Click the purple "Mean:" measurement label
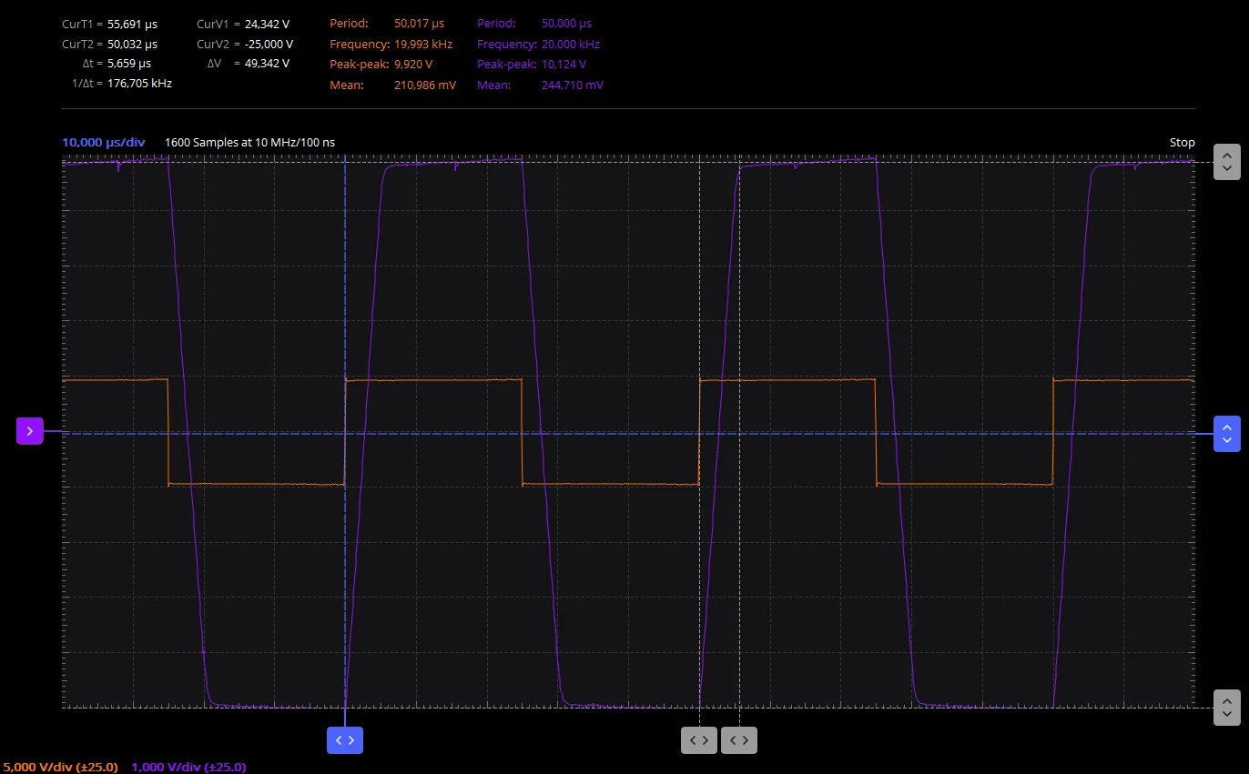The height and width of the screenshot is (774, 1249). coord(494,85)
